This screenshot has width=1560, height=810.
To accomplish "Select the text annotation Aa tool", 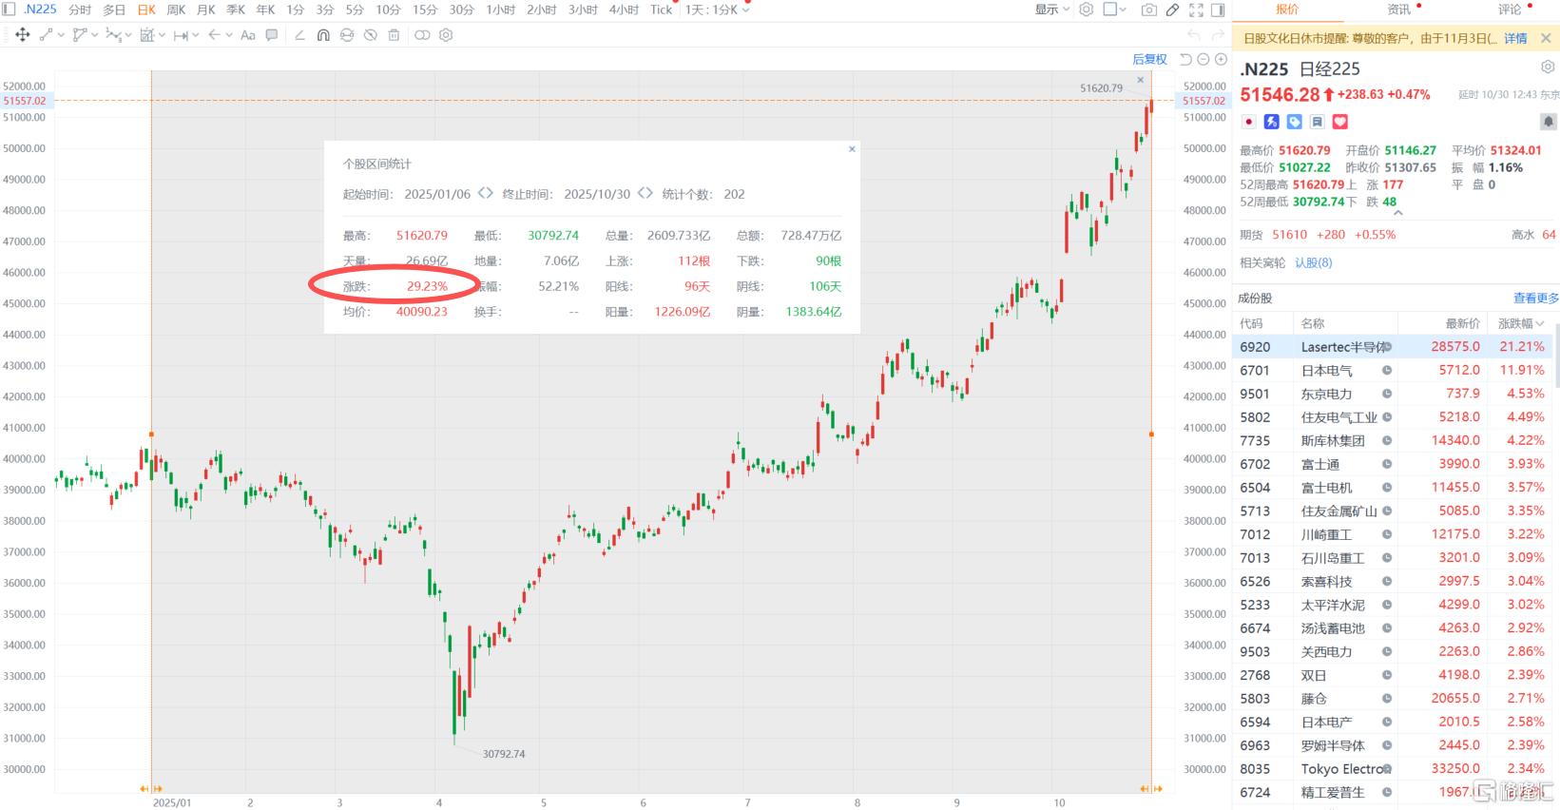I will coord(248,35).
